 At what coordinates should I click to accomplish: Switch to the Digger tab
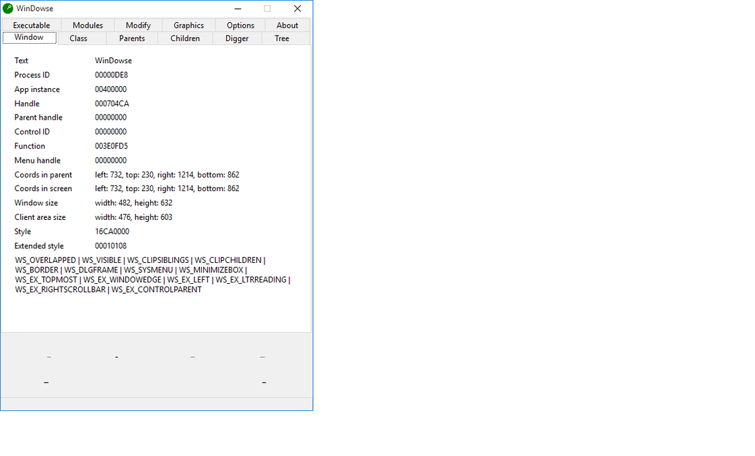237,38
